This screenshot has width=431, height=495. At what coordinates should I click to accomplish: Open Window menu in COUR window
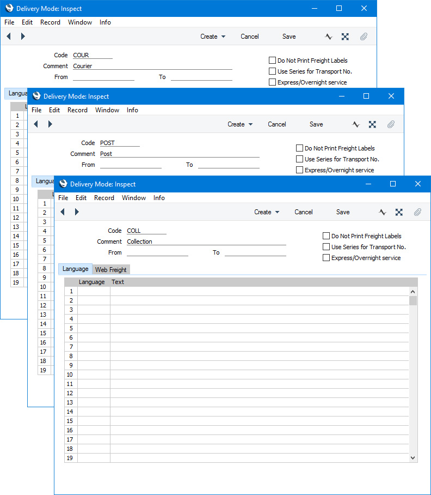click(x=80, y=22)
